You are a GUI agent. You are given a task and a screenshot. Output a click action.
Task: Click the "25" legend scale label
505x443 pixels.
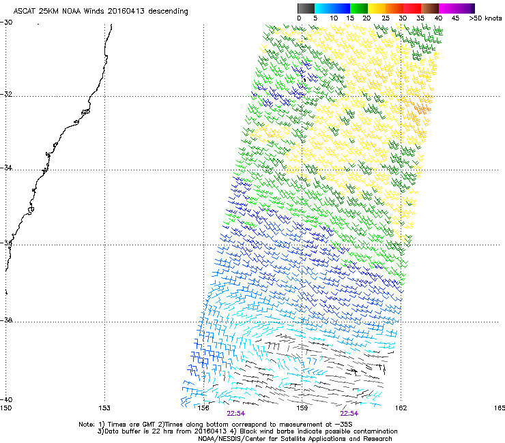point(386,18)
